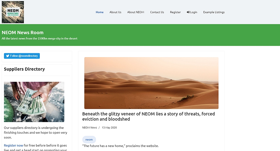The image size is (280, 151).
Task: Click the NEOM News category link
Action: pyautogui.click(x=90, y=127)
